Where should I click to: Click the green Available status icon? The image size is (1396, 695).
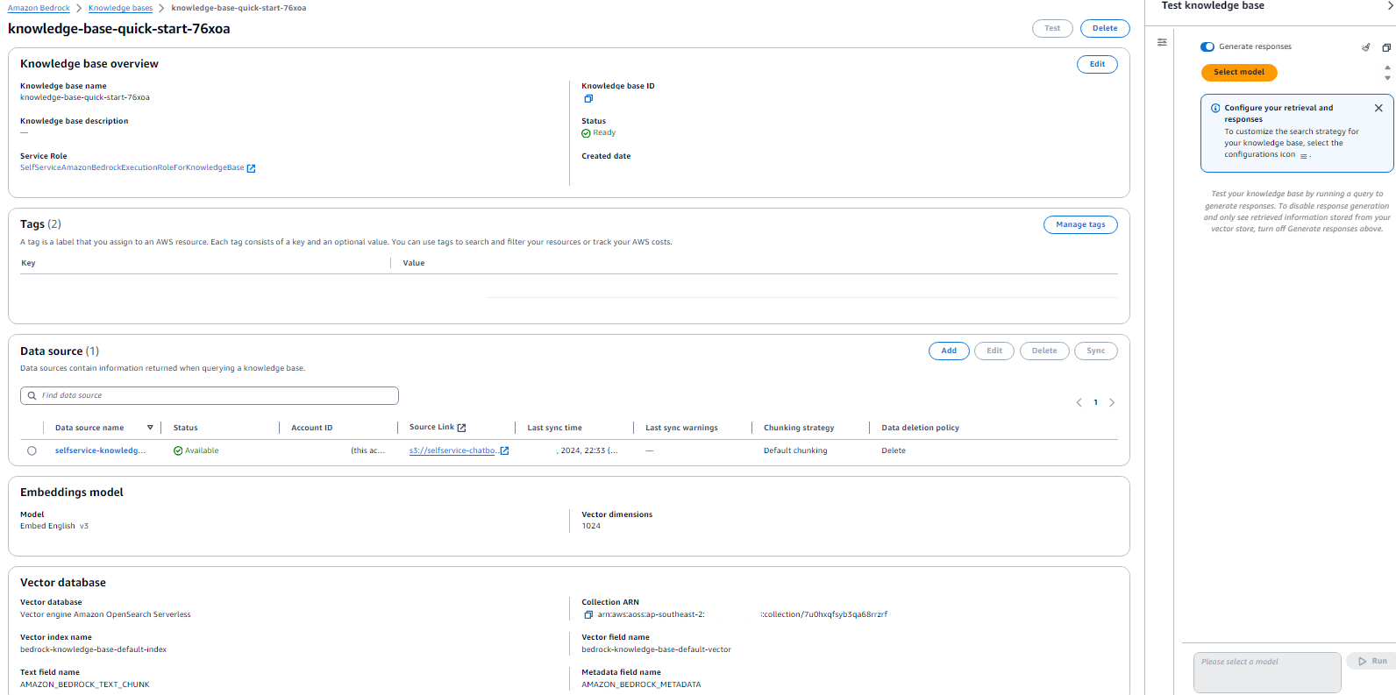pos(178,450)
